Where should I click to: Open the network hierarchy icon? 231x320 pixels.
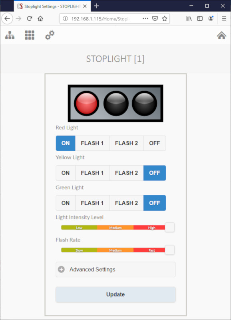point(10,35)
